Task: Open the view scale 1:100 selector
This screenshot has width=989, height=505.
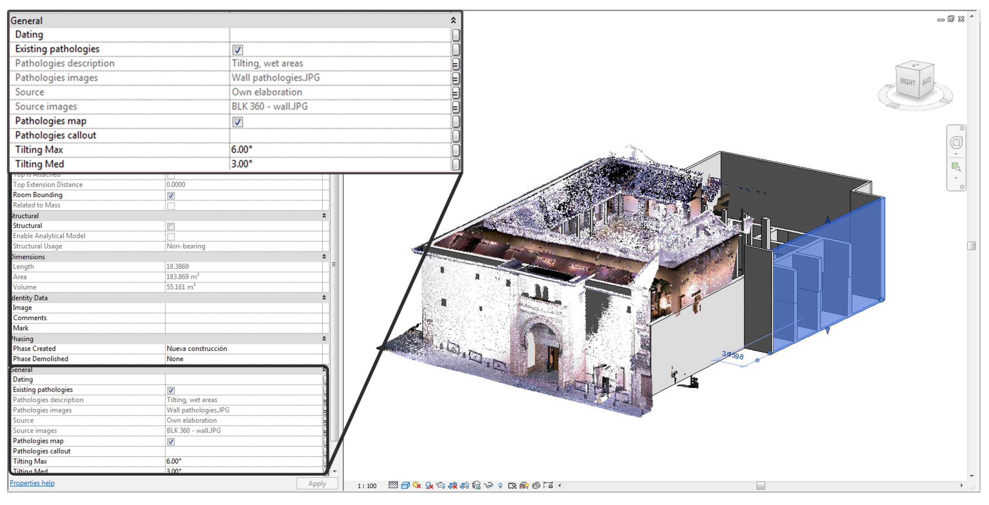Action: [367, 486]
